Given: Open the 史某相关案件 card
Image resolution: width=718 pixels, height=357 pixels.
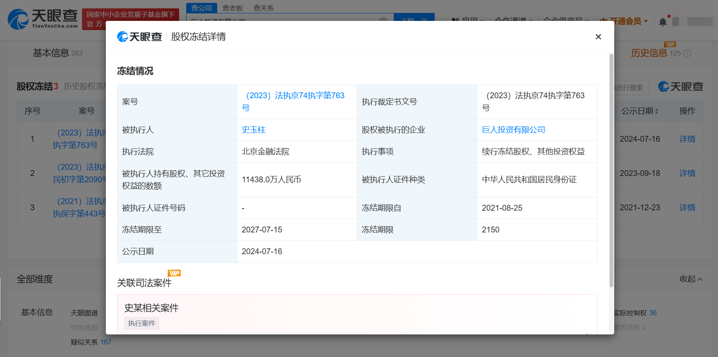Looking at the screenshot, I should coord(357,314).
